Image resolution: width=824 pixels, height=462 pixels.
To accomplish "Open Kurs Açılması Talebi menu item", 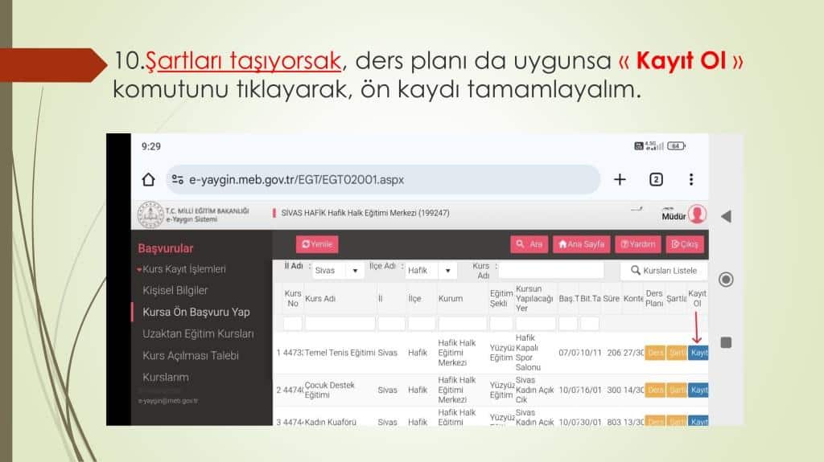I will coord(191,355).
